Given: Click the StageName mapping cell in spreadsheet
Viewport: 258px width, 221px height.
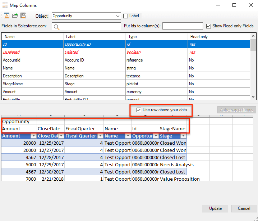Looking at the screenshot, I should (173, 128).
